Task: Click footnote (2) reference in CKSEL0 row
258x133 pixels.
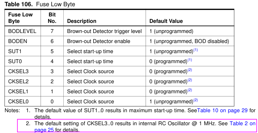Action: pos(195,100)
